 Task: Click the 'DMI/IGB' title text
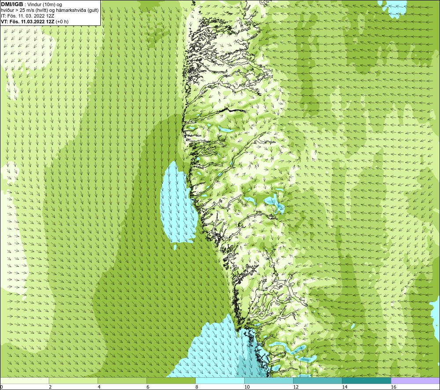click(x=12, y=4)
